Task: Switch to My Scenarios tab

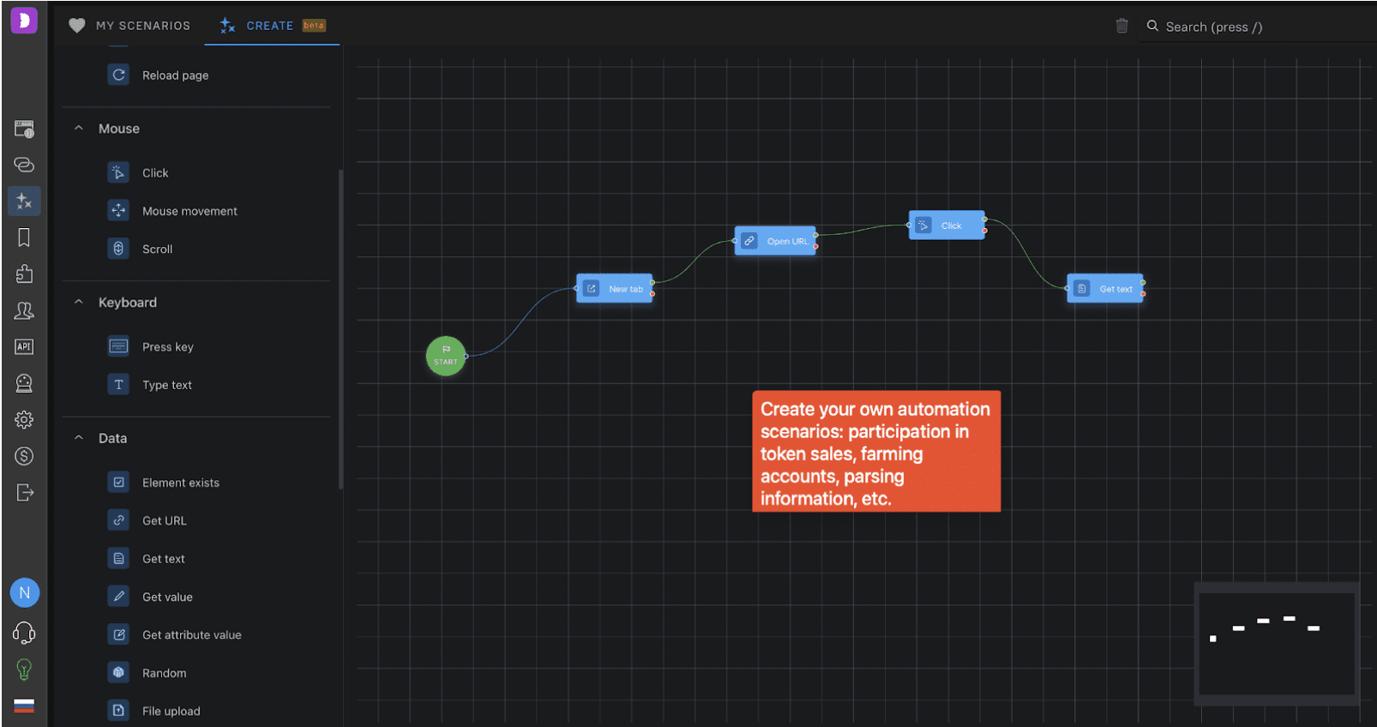Action: 130,26
